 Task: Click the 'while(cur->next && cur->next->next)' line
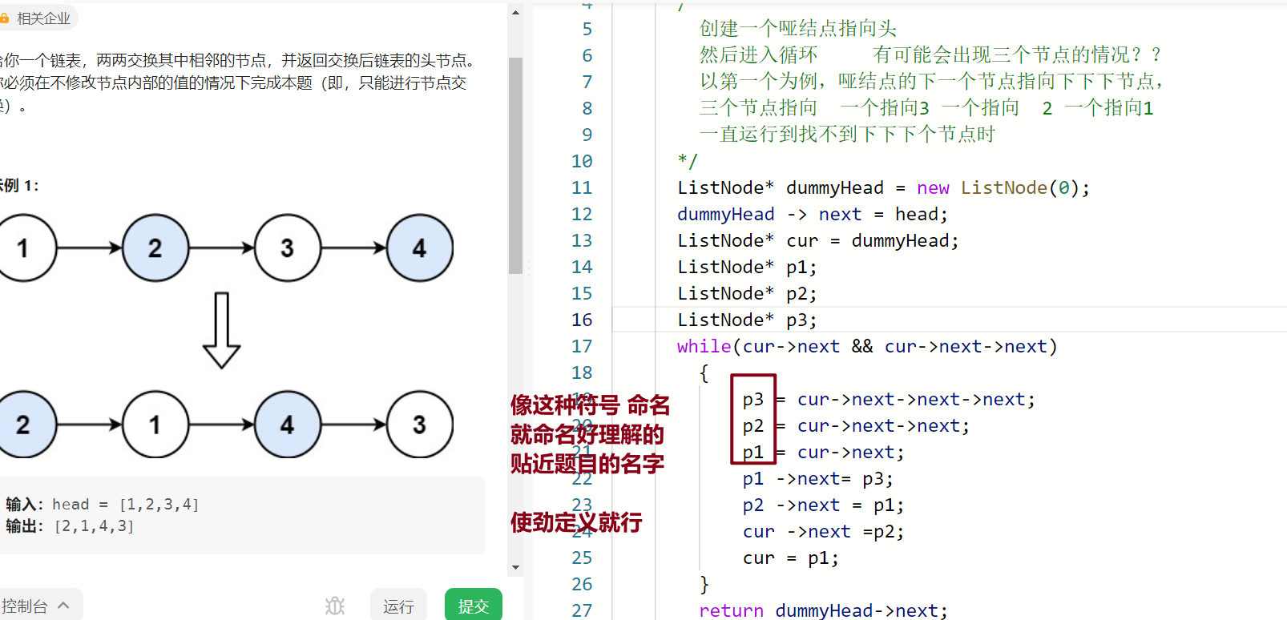coord(867,346)
